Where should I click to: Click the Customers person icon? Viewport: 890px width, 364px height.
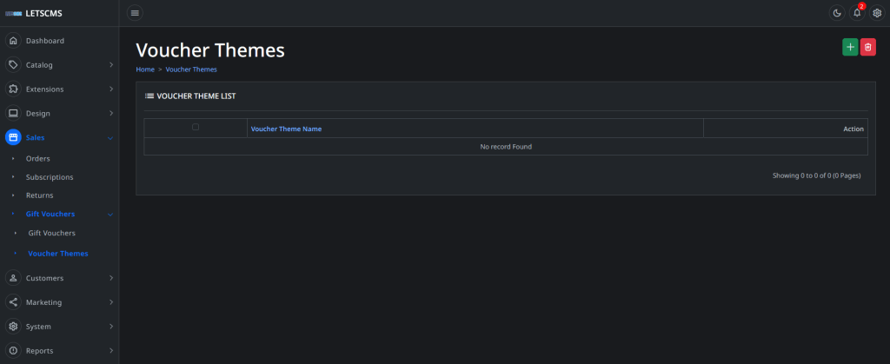point(13,278)
